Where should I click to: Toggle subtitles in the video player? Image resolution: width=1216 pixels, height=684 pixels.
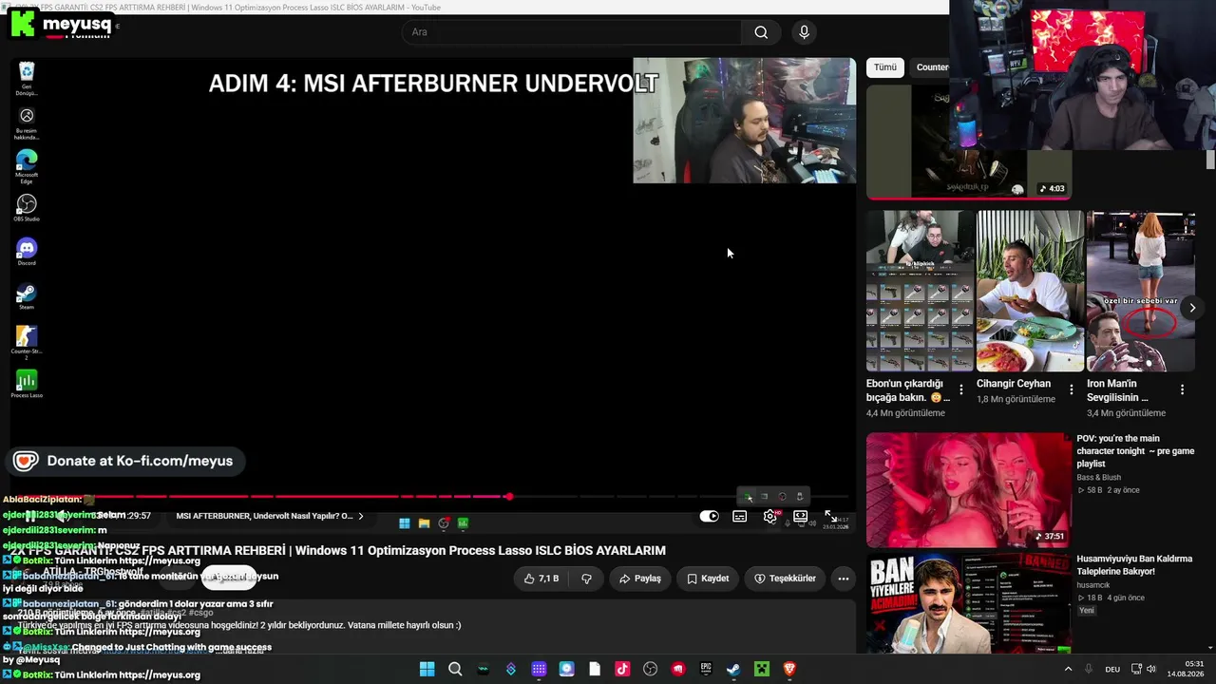point(740,516)
